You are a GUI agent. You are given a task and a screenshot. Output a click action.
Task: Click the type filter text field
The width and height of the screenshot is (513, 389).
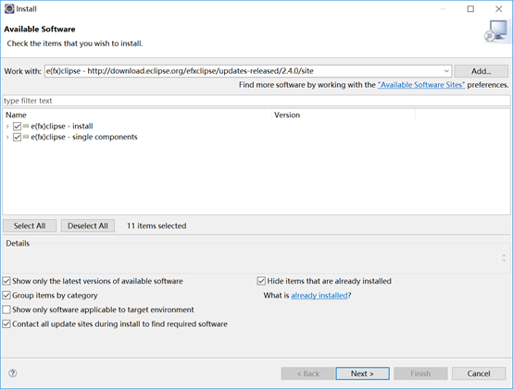[256, 101]
